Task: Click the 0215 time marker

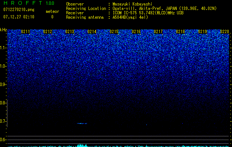Action: (114, 32)
